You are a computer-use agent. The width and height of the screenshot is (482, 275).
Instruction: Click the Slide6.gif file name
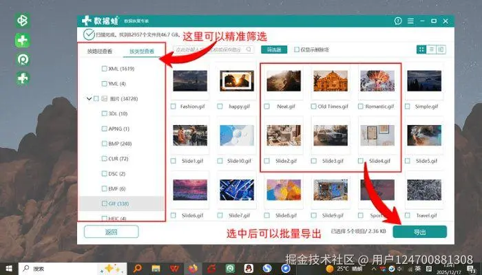(192, 215)
